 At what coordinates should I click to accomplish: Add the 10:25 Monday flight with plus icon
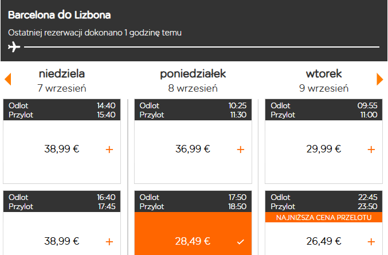tap(241, 150)
